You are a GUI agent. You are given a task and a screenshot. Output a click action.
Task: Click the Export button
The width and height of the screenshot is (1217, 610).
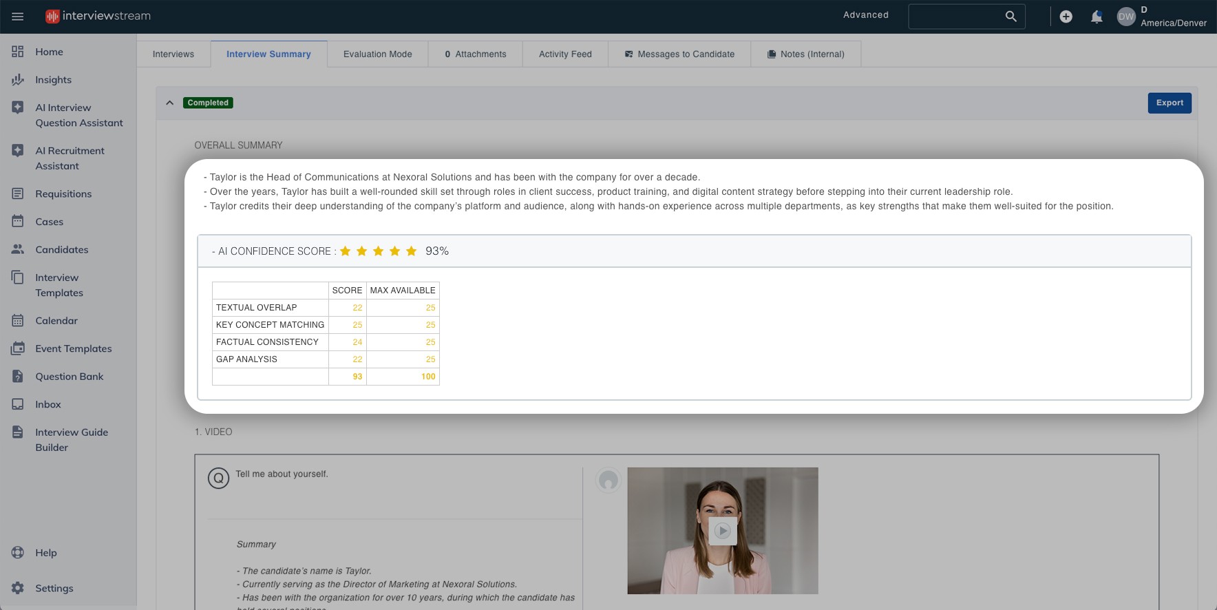coord(1170,103)
